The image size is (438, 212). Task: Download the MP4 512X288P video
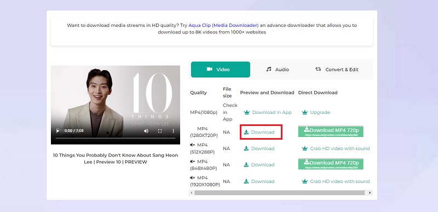point(259,148)
